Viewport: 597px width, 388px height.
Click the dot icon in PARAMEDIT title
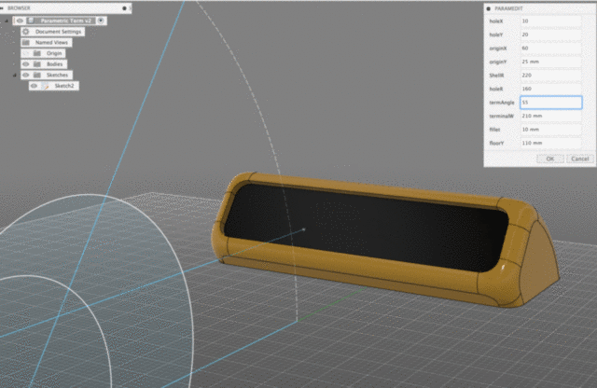489,8
